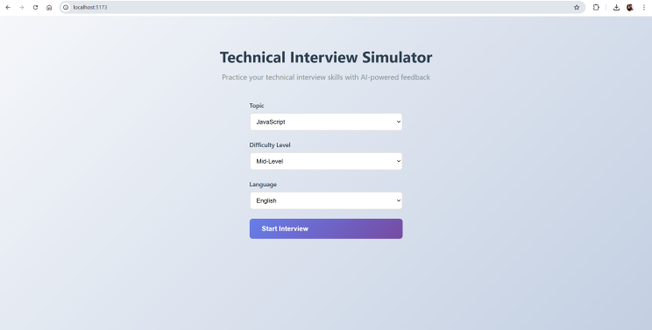Image resolution: width=652 pixels, height=330 pixels.
Task: Reload the page with refresh icon
Action: (35, 8)
